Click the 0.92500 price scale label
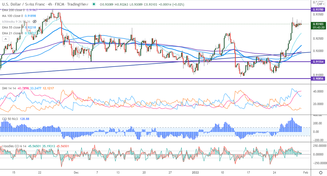 coord(318,38)
